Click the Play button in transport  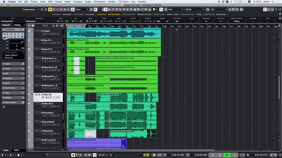[x=227, y=155]
